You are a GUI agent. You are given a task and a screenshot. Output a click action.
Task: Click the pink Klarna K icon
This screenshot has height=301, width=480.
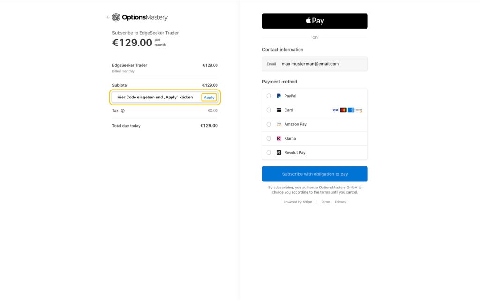(278, 138)
